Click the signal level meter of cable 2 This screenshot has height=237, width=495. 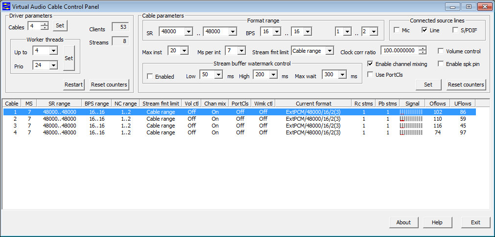[411, 119]
